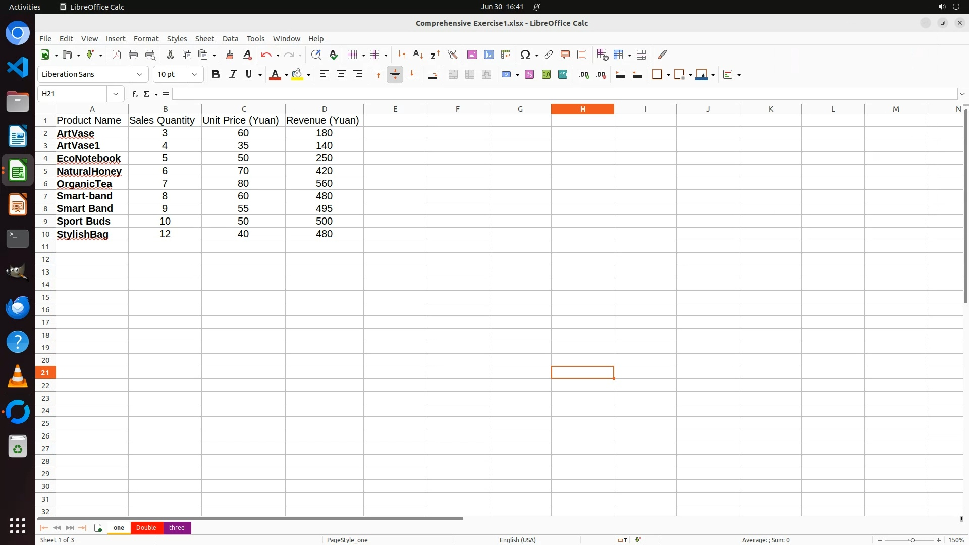Format cells as percent

pos(529,75)
